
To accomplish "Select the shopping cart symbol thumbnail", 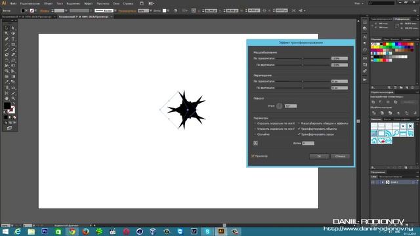I will [410, 133].
